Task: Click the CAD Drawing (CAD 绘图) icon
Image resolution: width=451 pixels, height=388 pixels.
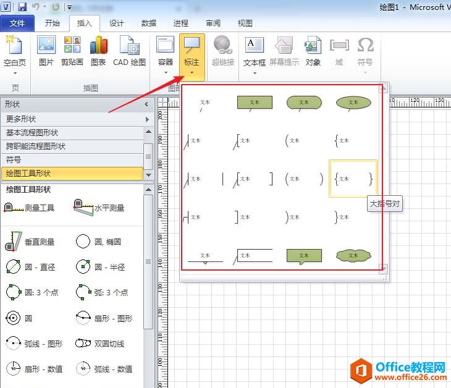Action: [x=129, y=50]
